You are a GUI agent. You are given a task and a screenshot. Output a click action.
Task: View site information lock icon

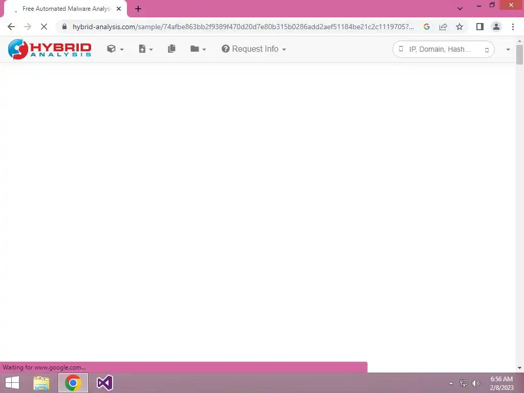[64, 27]
